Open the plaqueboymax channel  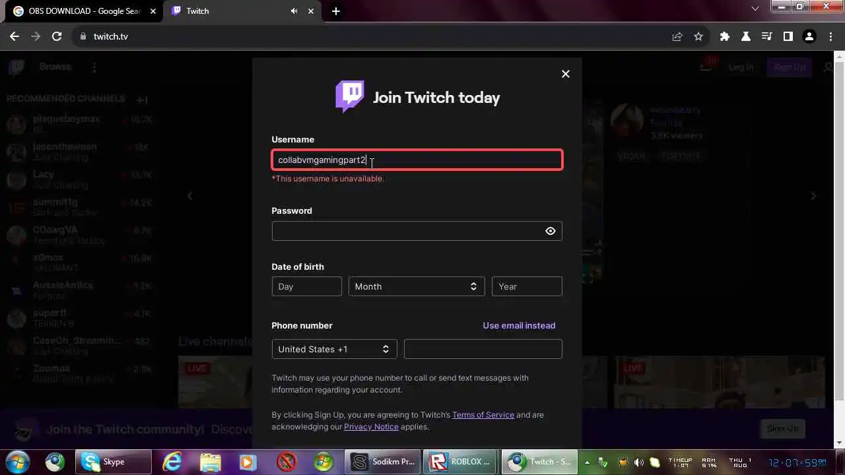(x=79, y=123)
